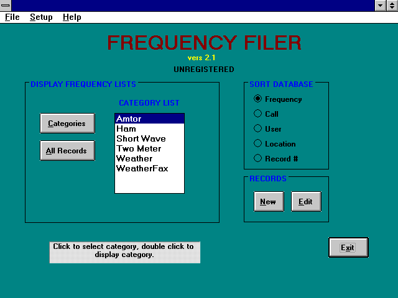The image size is (398, 298).
Task: Choose the Call sort radio button
Action: 257,114
